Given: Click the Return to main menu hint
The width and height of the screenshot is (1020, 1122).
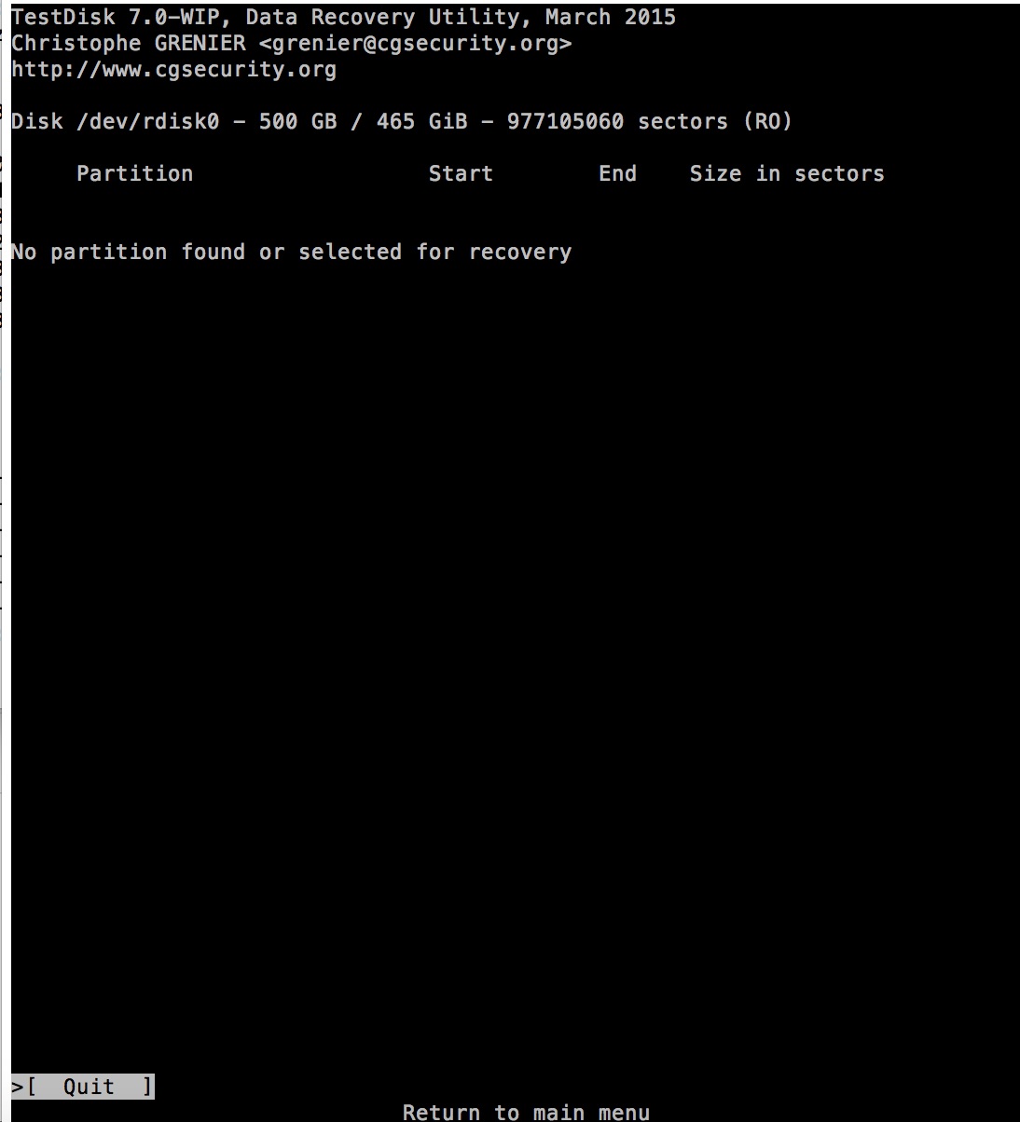Looking at the screenshot, I should [526, 1112].
